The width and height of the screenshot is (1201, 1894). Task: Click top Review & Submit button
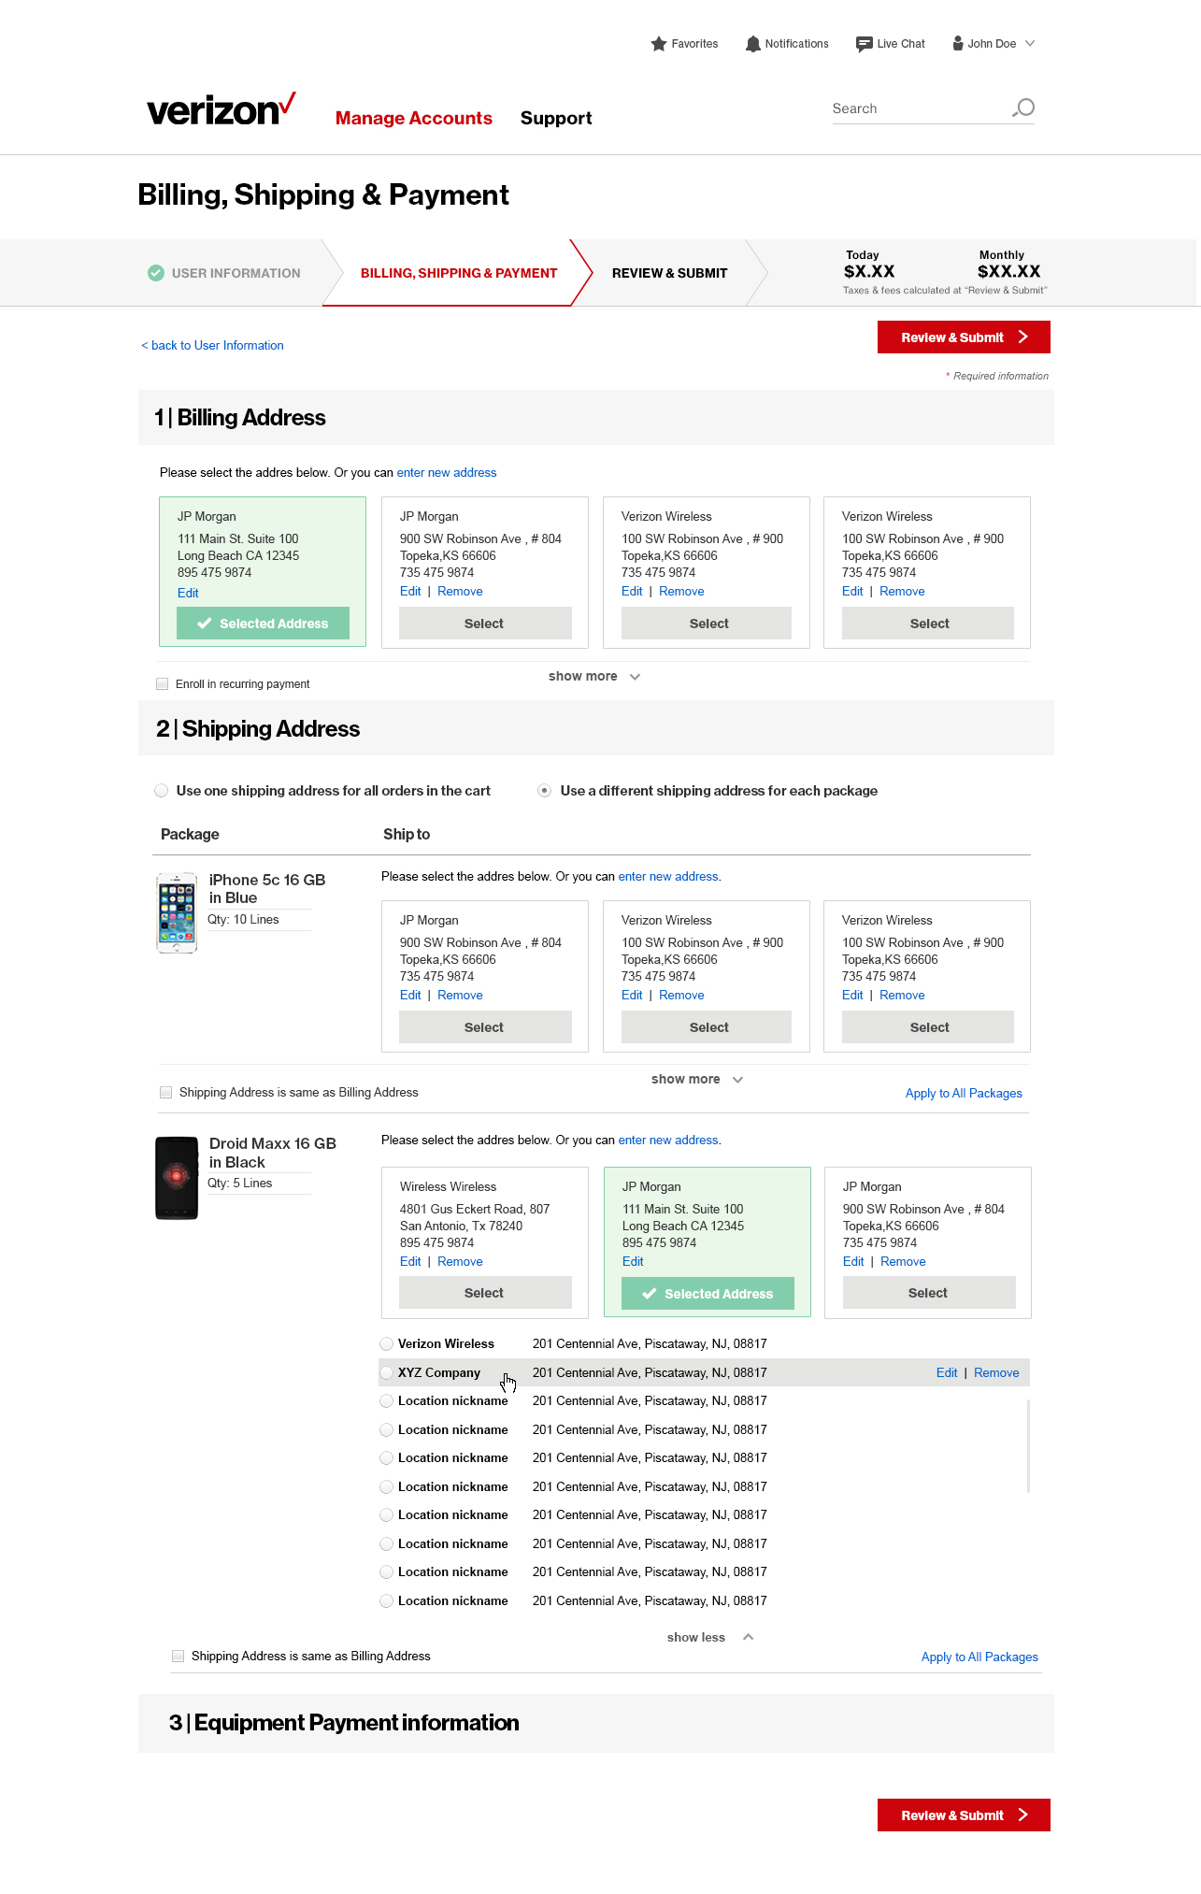(x=964, y=337)
